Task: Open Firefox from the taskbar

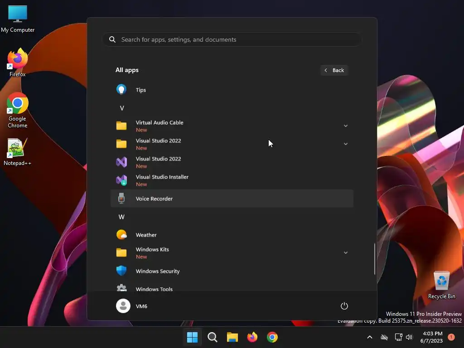Action: click(252, 337)
